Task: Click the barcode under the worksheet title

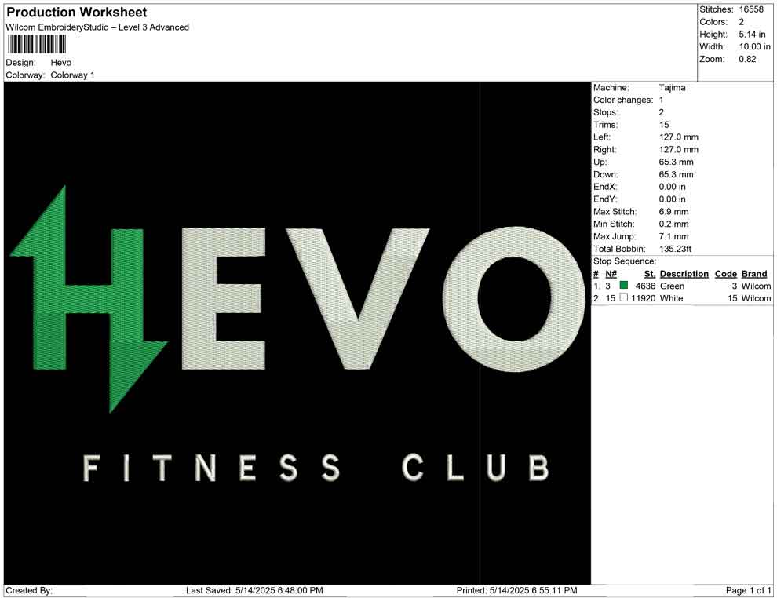Action: click(x=37, y=45)
